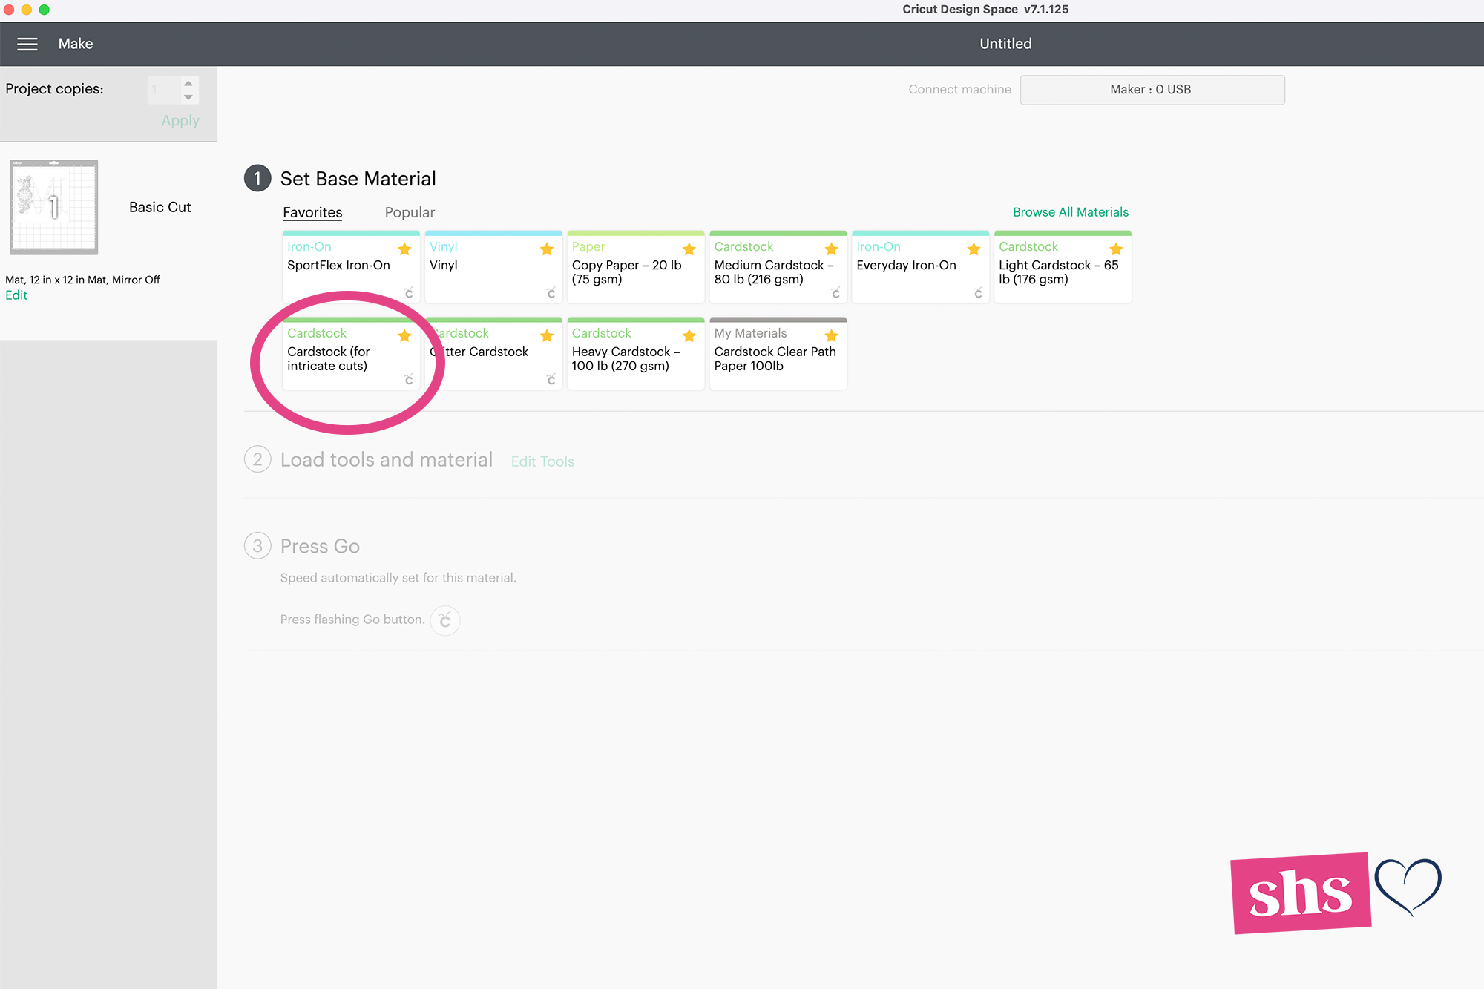1484x989 pixels.
Task: Click Cricut logo icon on Vinyl card
Action: pyautogui.click(x=551, y=293)
